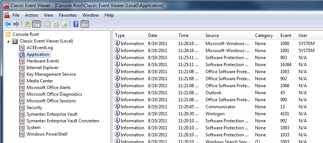
Task: Sort by the Time column header
Action: click(190, 35)
